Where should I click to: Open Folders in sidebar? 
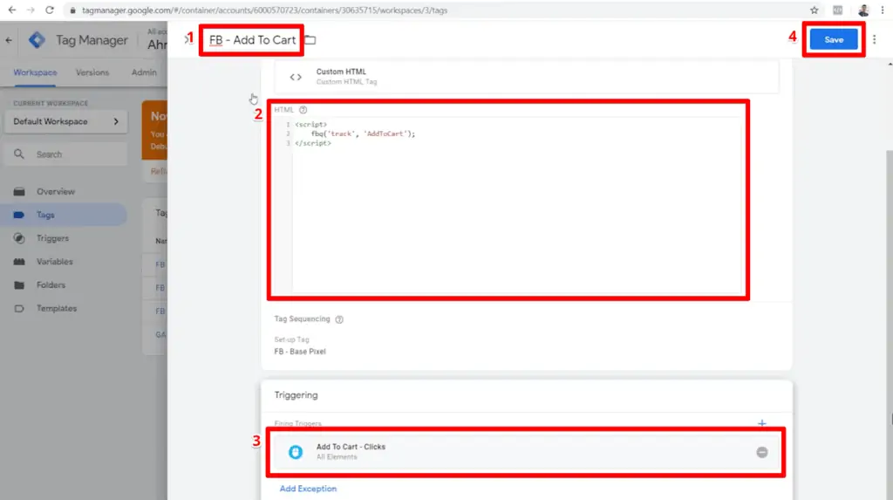point(51,285)
